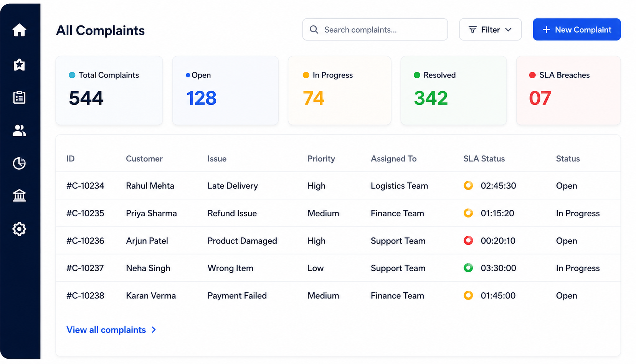
Task: Open complaint #C-10234
Action: point(85,186)
